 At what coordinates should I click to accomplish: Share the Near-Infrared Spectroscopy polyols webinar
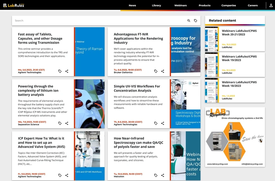163,175
